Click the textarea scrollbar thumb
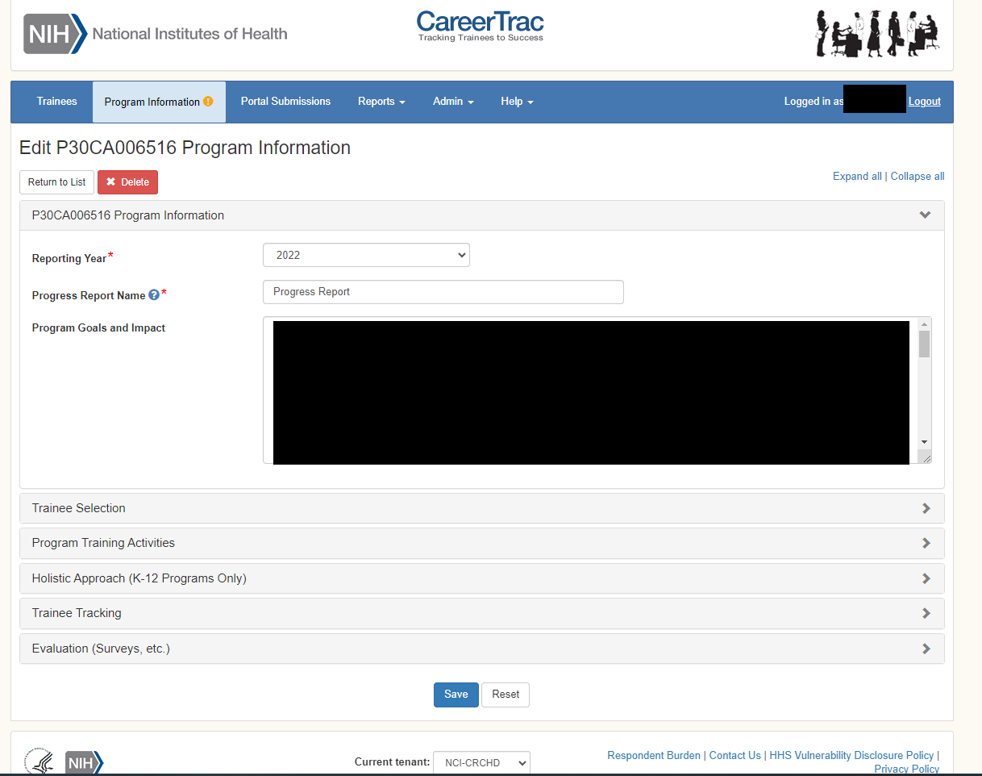Image resolution: width=982 pixels, height=776 pixels. (x=924, y=344)
